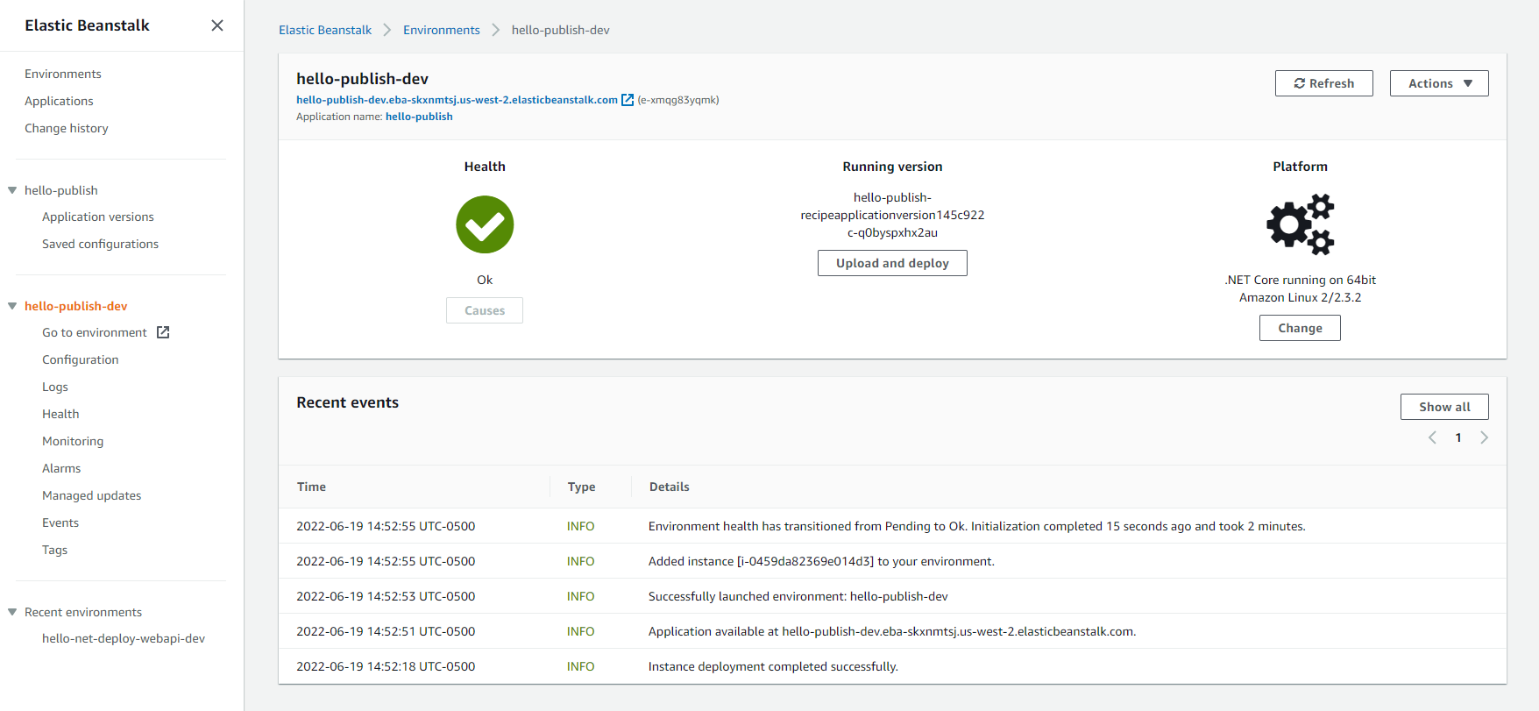The height and width of the screenshot is (711, 1539).
Task: Click Show all events button
Action: coord(1444,407)
